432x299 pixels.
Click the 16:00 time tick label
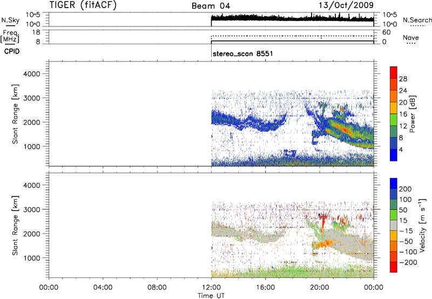point(265,288)
